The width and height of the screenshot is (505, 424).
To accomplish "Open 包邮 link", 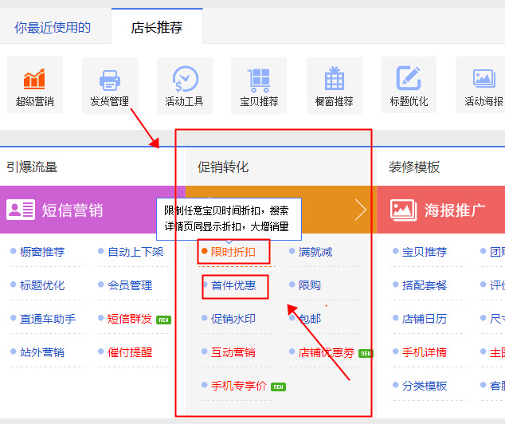I will [x=310, y=319].
